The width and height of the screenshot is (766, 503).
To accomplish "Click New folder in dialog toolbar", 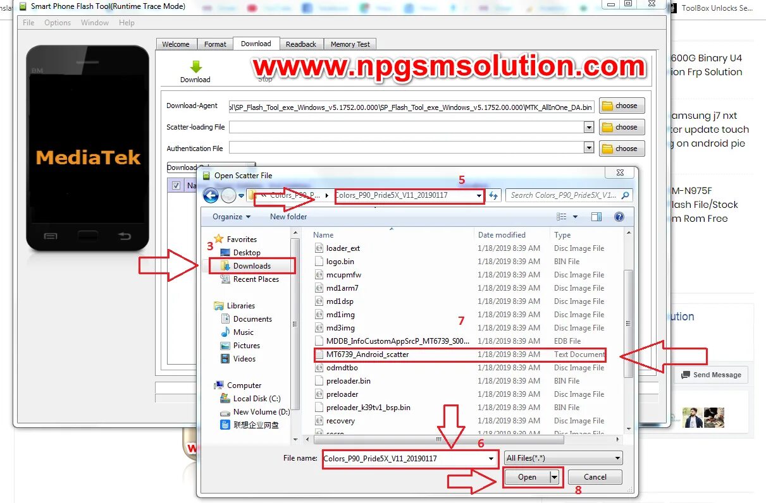I will pos(288,217).
